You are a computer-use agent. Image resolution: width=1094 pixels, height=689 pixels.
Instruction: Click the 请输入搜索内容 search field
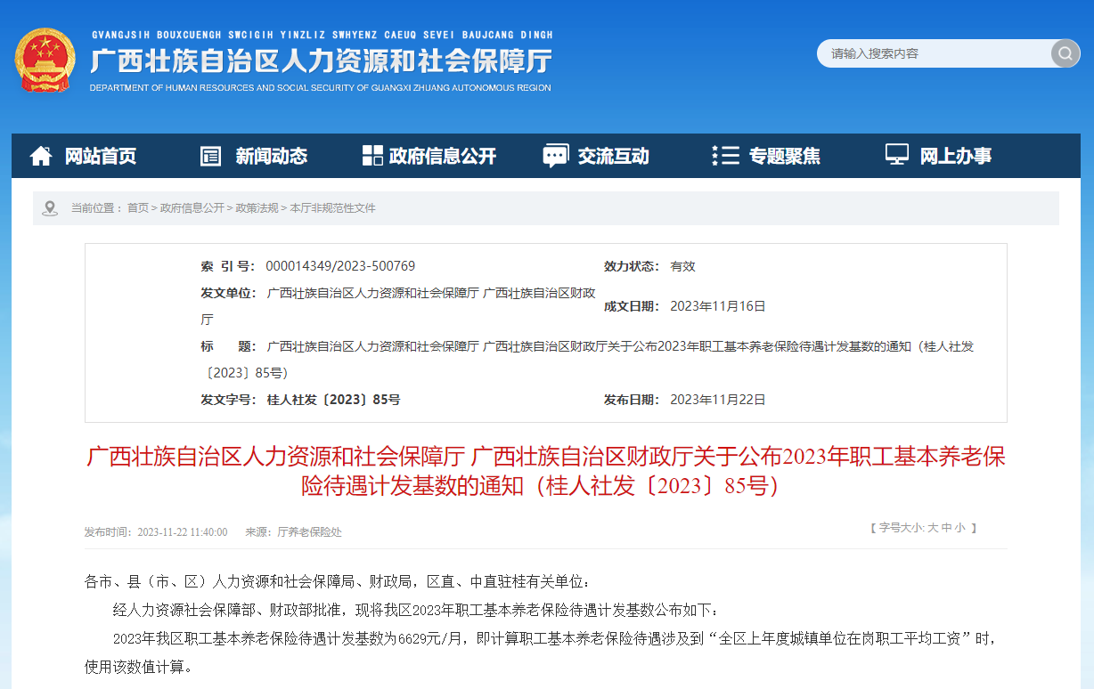[x=931, y=53]
